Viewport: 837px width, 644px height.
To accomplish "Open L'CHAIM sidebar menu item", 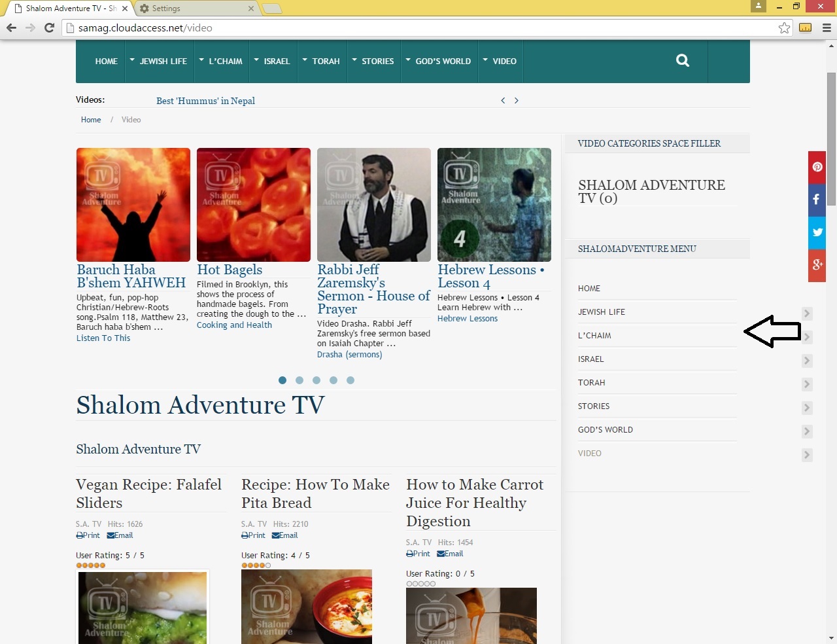I will [x=594, y=336].
